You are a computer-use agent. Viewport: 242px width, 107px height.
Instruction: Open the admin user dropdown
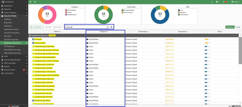tap(235, 2)
